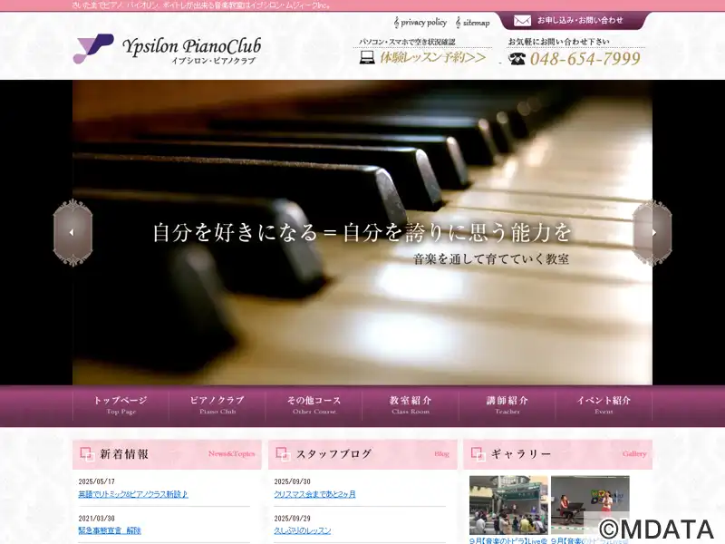The width and height of the screenshot is (725, 544).
Task: Open the privacy policy link
Action: point(423,22)
